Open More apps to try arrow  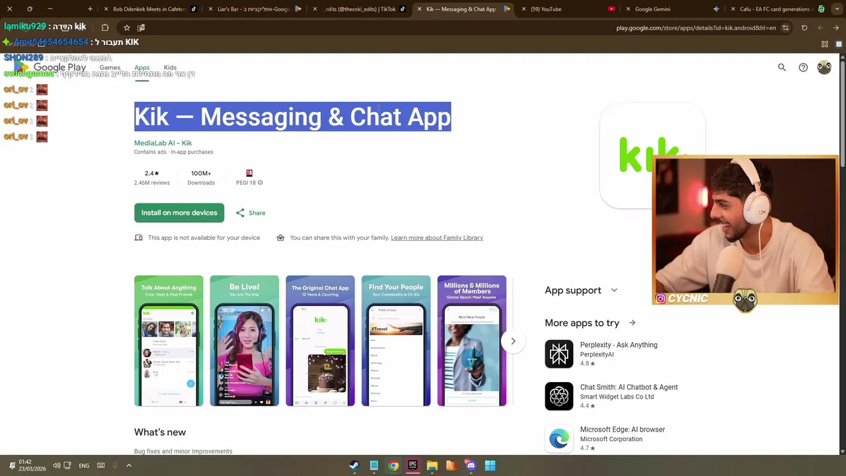(x=632, y=323)
